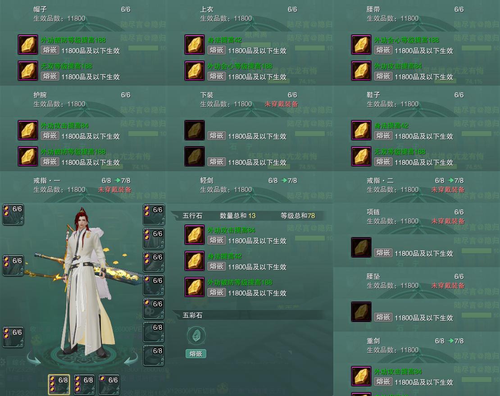Click the 外功攻击提高84 gem icon under 重剑
The width and height of the screenshot is (500, 396).
[361, 376]
